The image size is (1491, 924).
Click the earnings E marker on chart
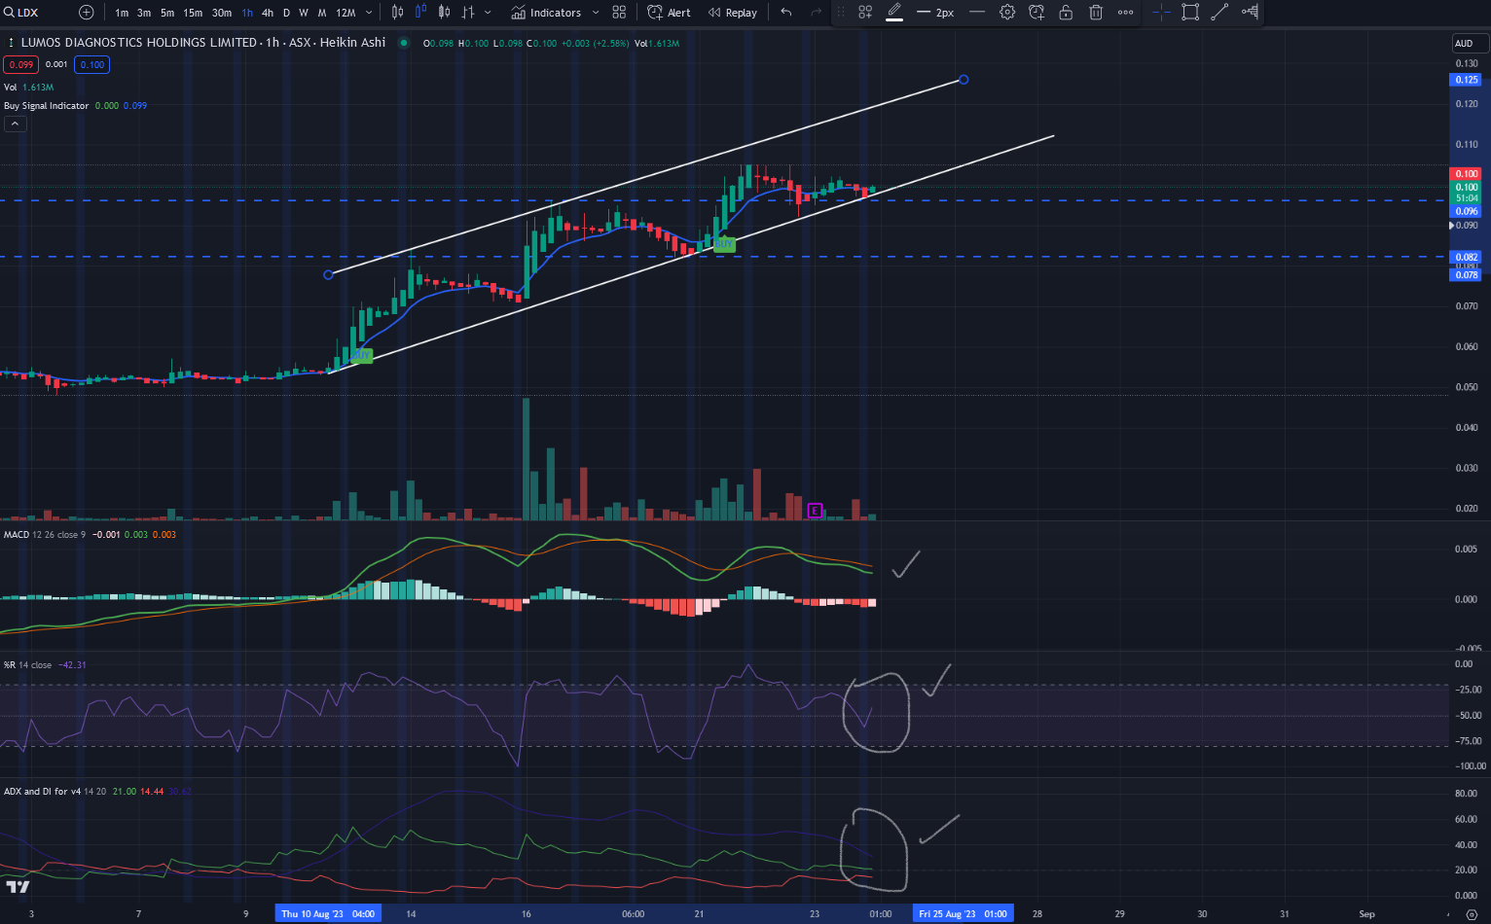click(815, 510)
